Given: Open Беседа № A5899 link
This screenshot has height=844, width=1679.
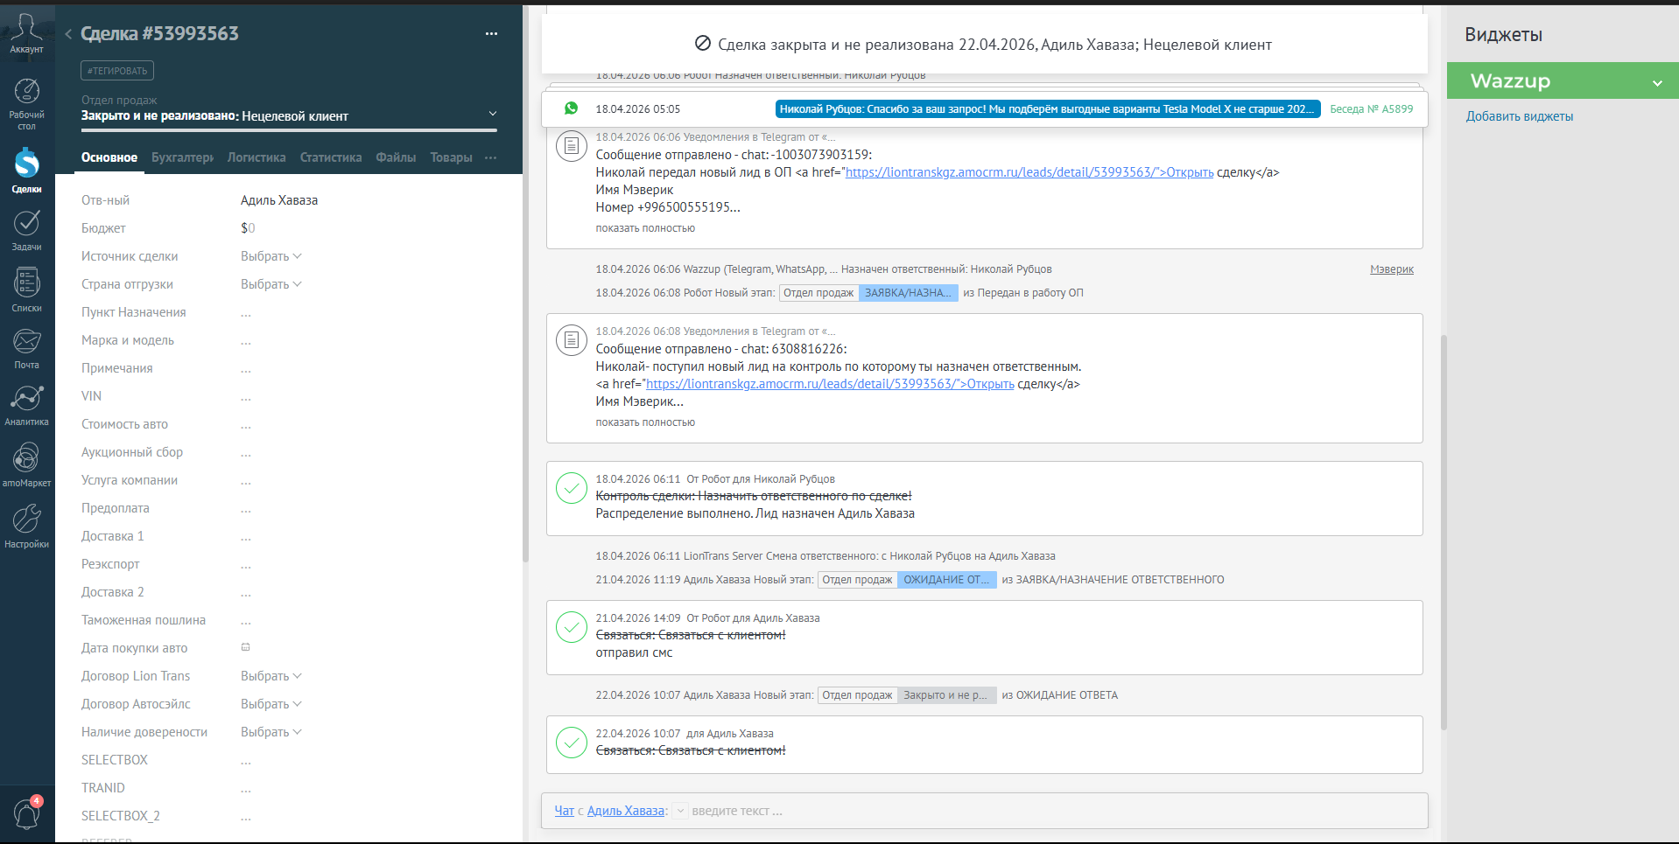Looking at the screenshot, I should coord(1371,109).
